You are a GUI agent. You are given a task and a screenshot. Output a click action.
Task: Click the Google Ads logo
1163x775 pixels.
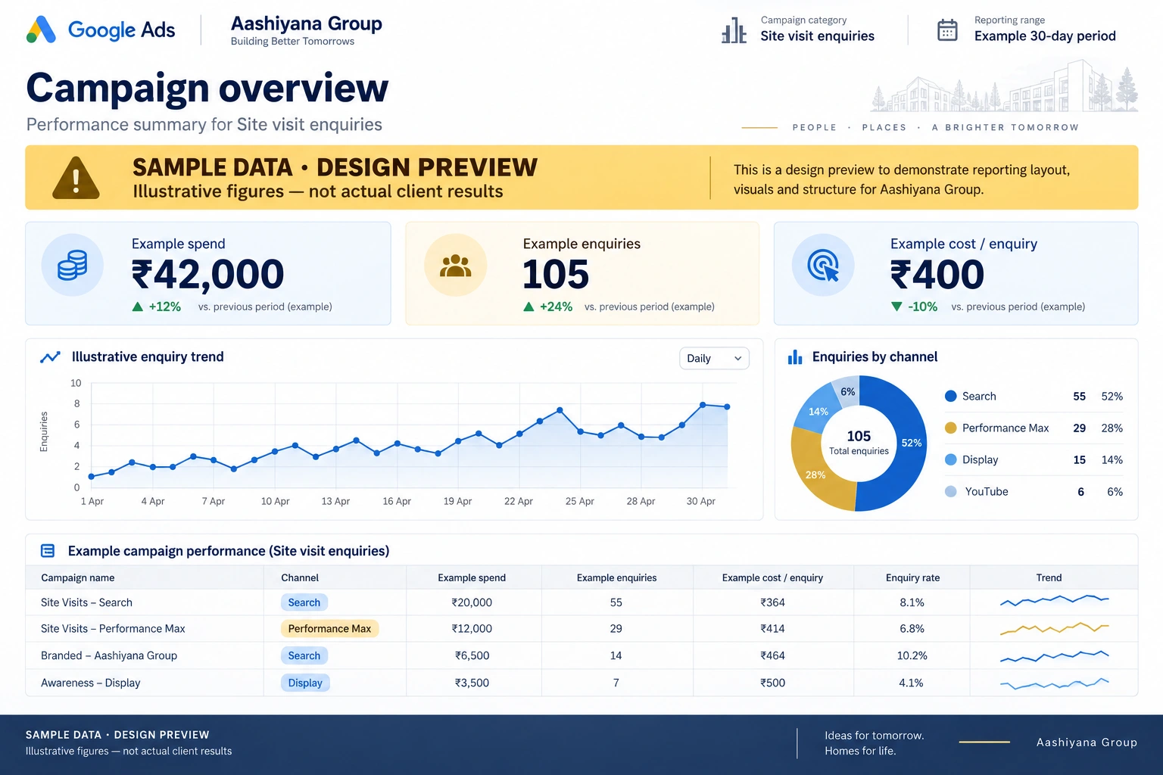tap(101, 30)
